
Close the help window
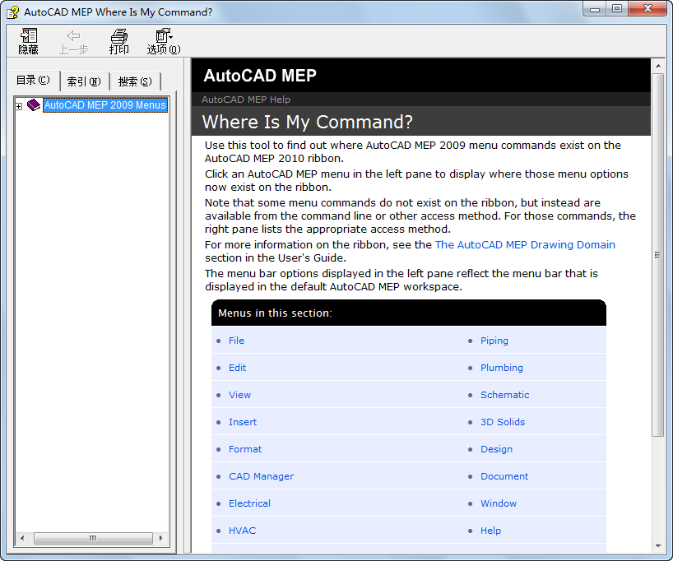tap(648, 9)
